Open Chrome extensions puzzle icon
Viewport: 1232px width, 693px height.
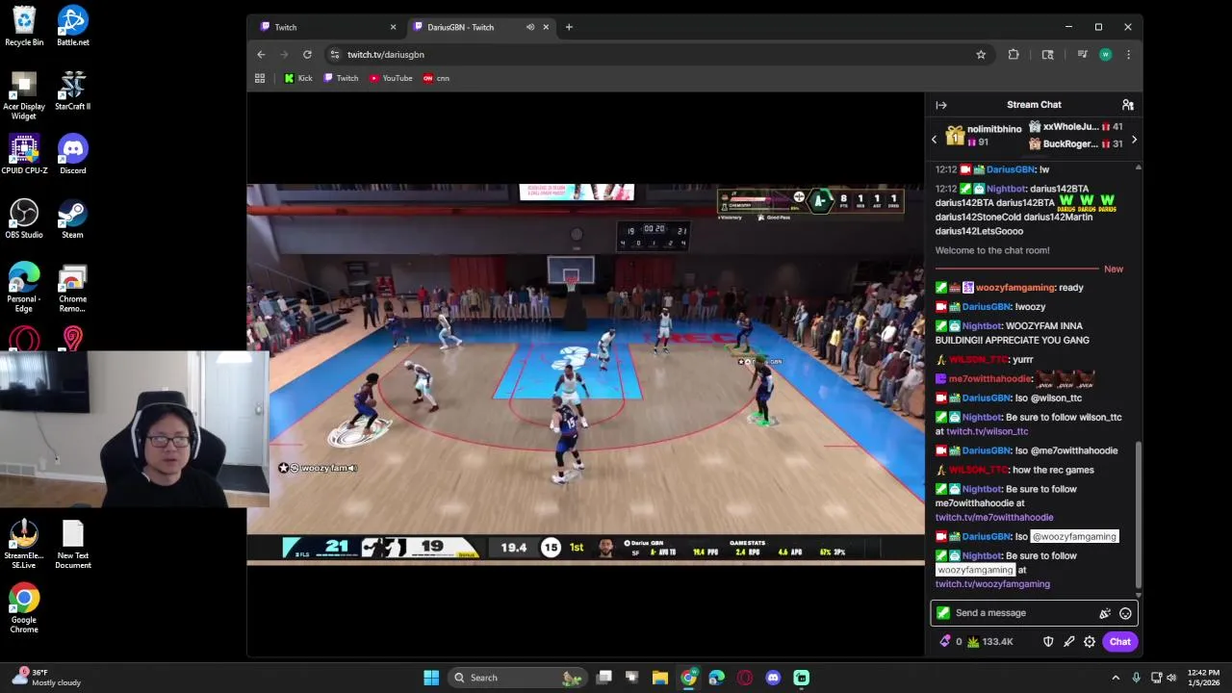point(1014,55)
